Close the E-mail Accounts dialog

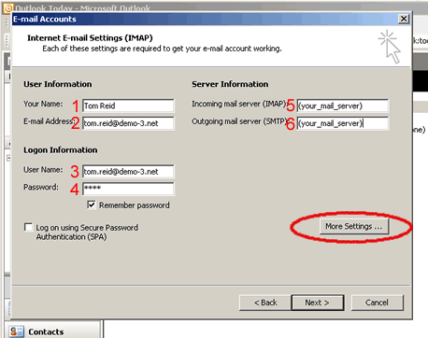pos(404,19)
